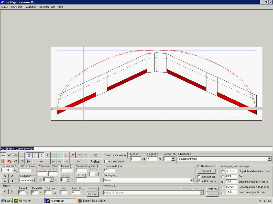Open the airfoil profile shape icon

(95, 161)
